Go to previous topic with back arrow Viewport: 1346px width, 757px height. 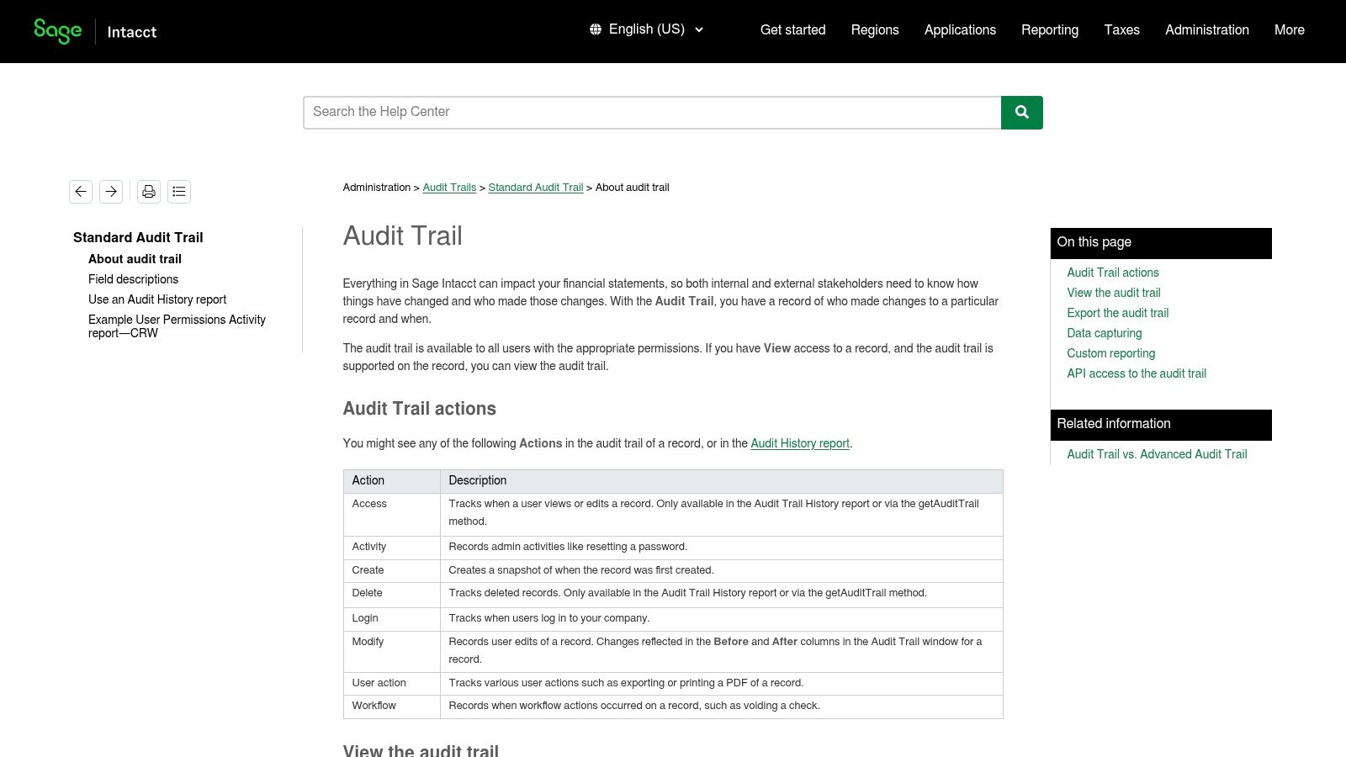coord(81,192)
